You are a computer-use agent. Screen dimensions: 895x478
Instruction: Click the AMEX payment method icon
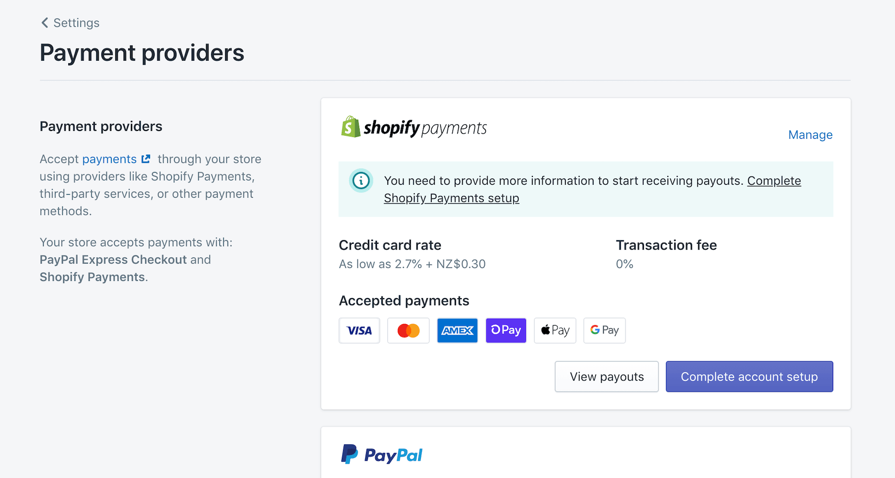(x=457, y=330)
